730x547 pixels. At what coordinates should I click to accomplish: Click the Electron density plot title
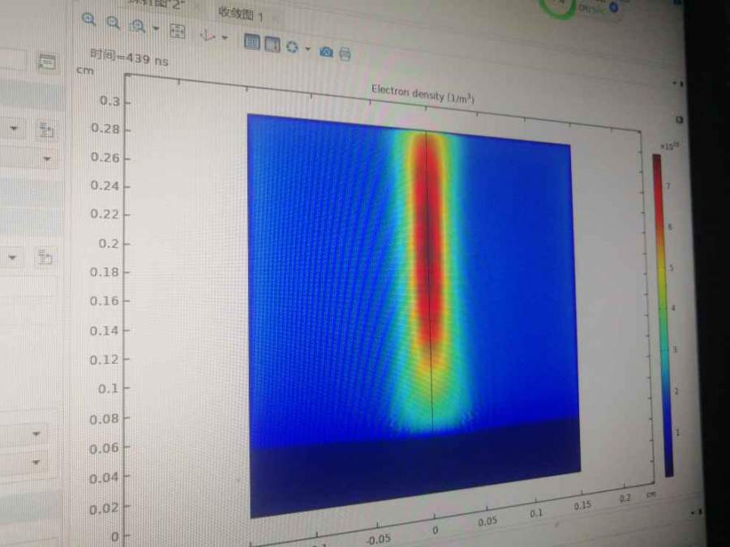423,93
